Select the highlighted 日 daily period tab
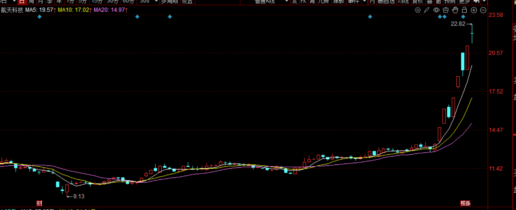The image size is (516, 210). coord(22,2)
